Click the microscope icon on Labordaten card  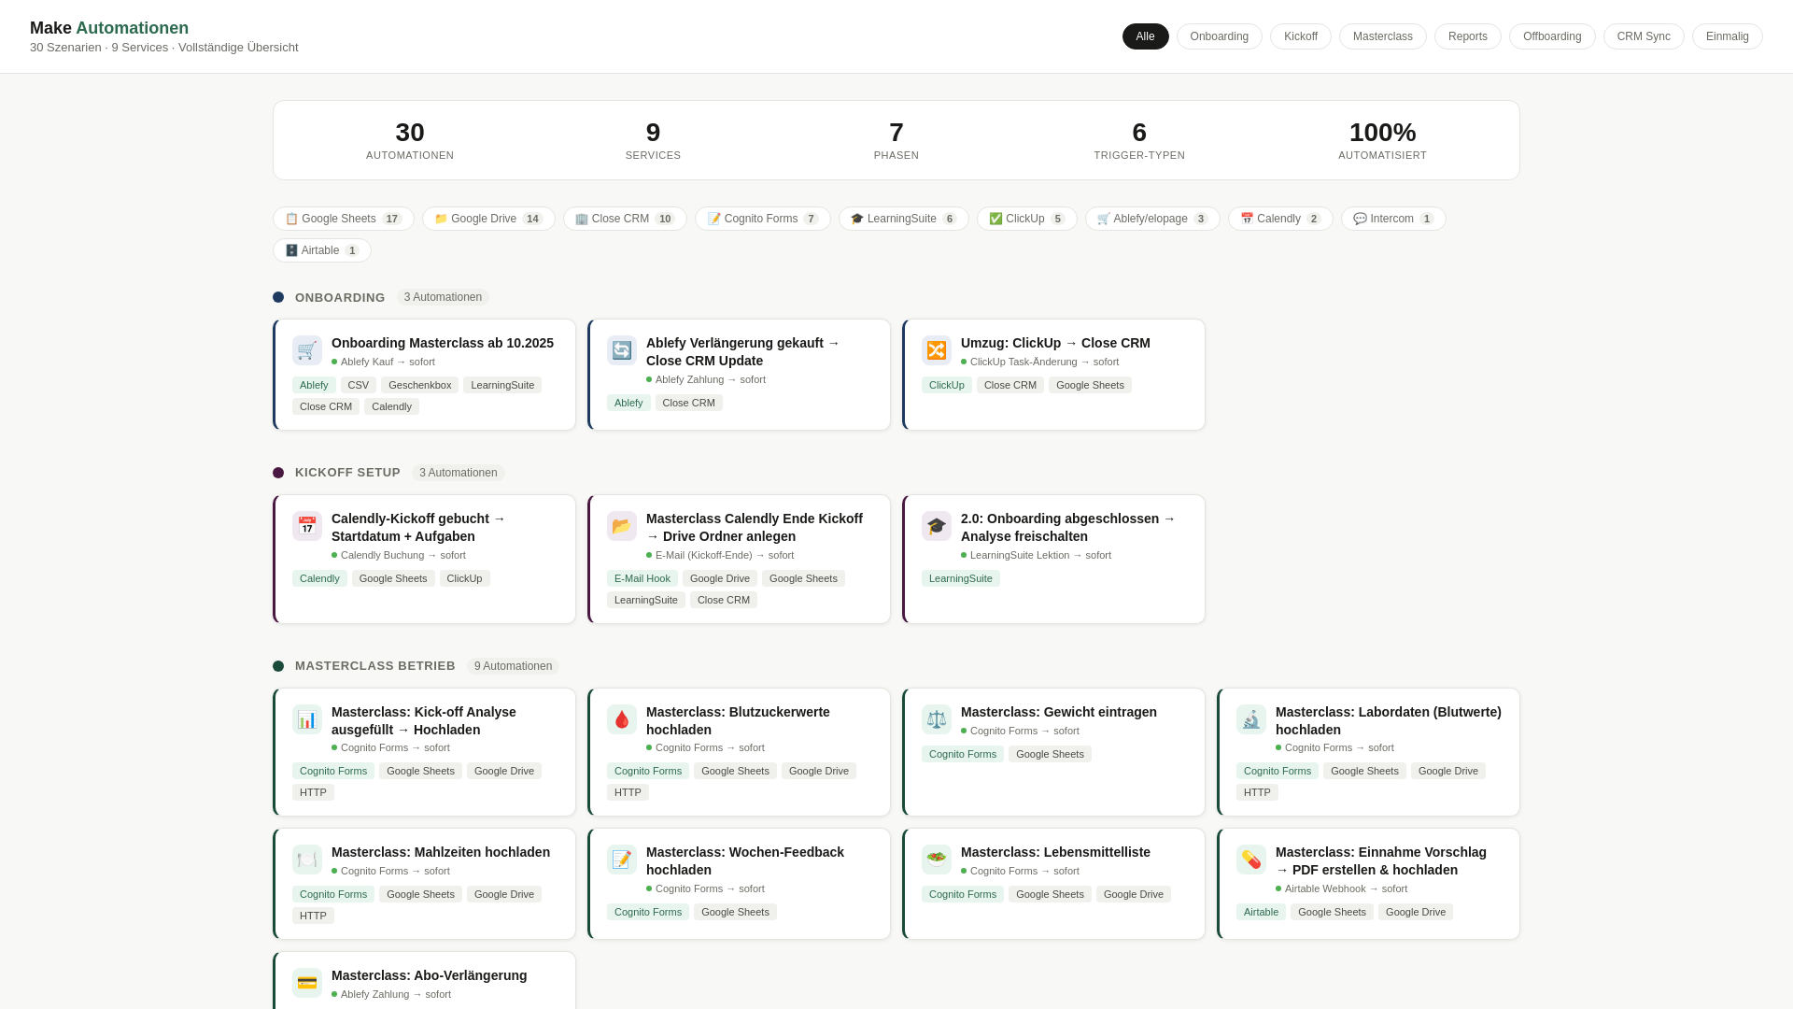(x=1251, y=719)
